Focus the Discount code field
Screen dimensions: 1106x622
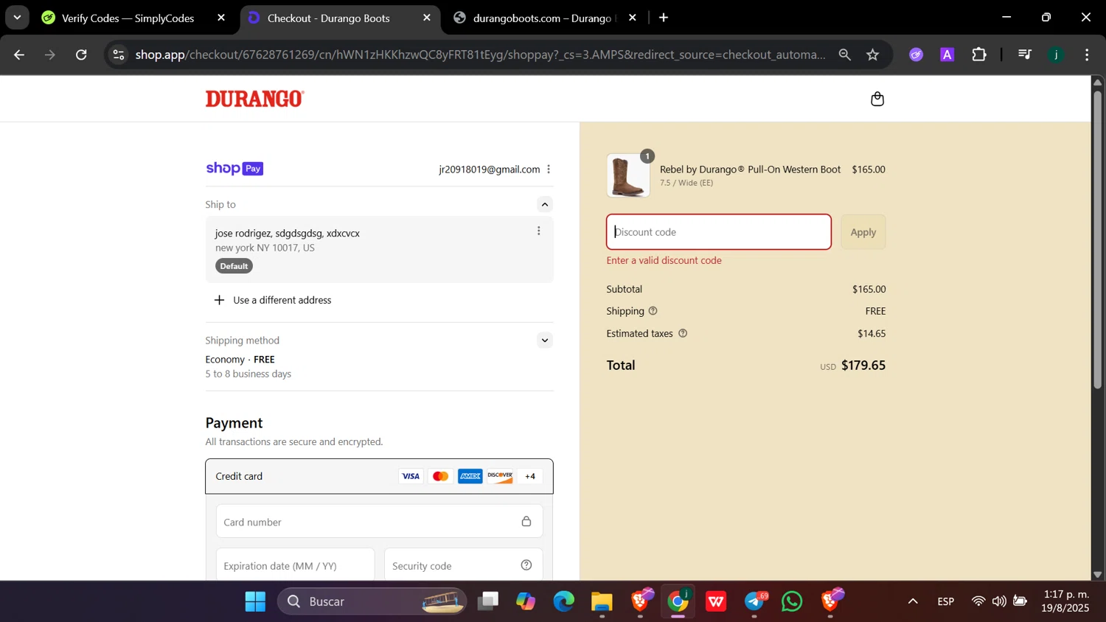(x=719, y=232)
